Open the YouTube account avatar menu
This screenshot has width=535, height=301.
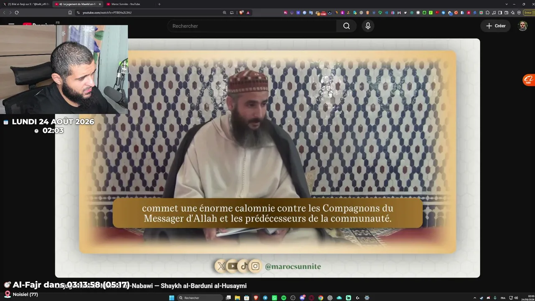pos(522,26)
